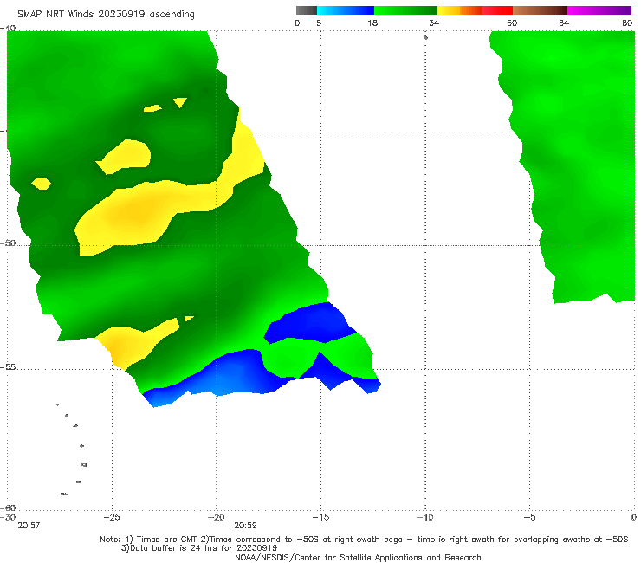Pick the magenta-purple segment of the color bar
This screenshot has height=563, width=641.
[599, 10]
